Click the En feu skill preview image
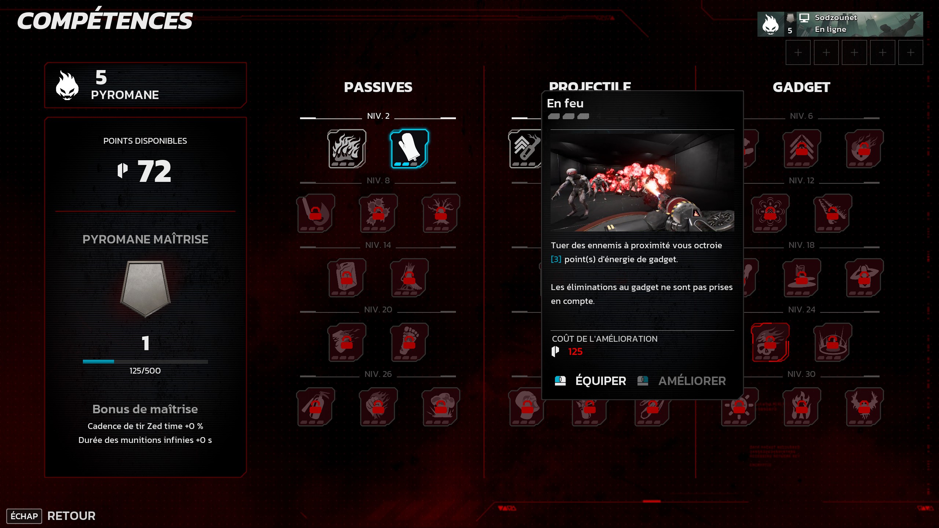The image size is (939, 528). [x=642, y=182]
